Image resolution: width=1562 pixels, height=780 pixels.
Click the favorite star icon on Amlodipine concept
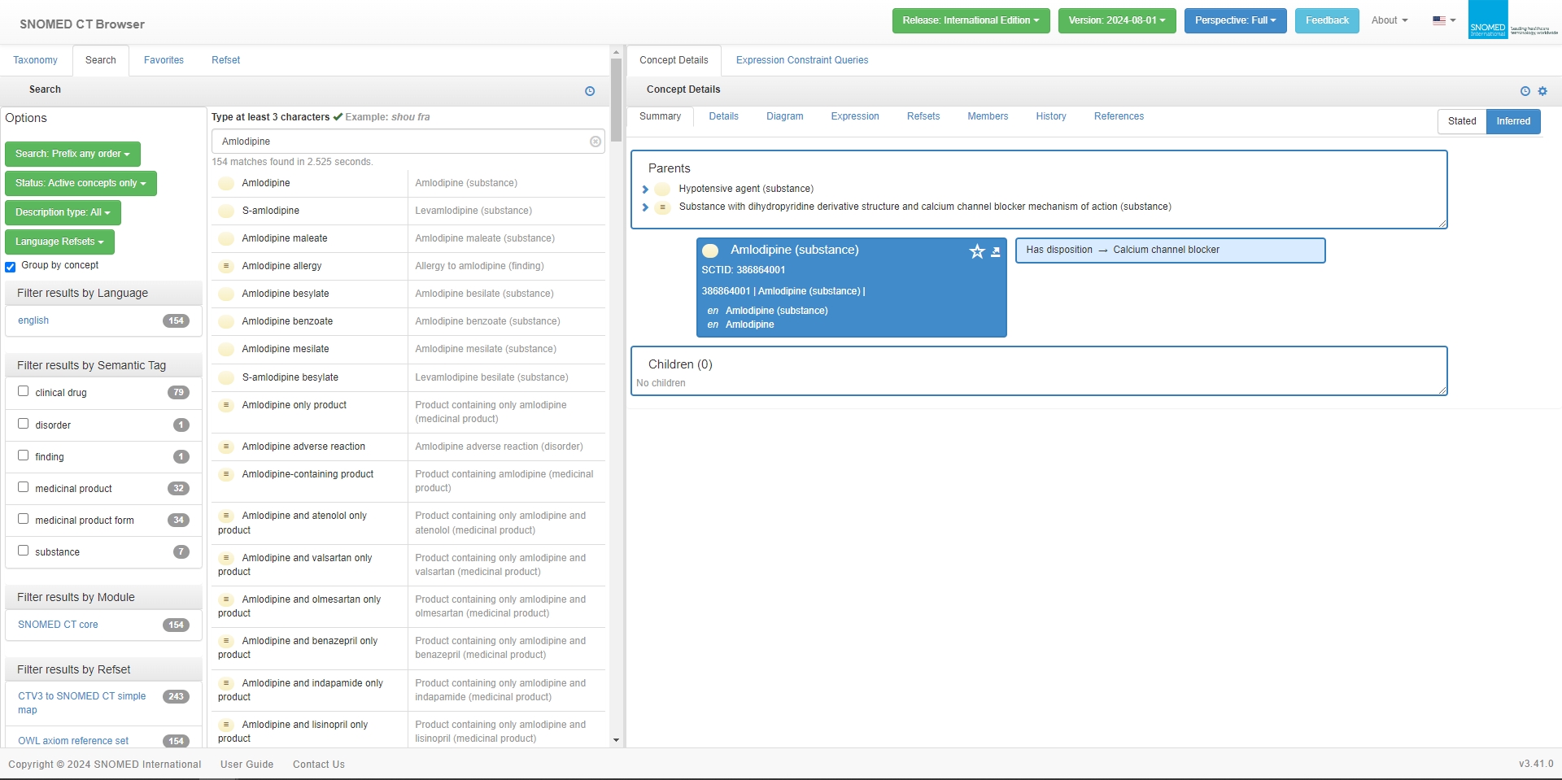977,251
